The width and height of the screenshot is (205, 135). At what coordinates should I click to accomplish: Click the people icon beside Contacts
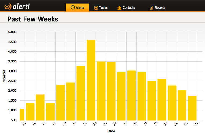click(120, 8)
